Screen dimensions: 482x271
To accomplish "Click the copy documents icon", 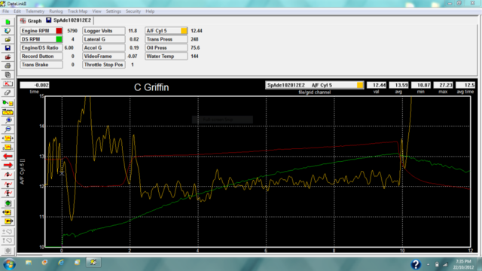I will click(8, 75).
